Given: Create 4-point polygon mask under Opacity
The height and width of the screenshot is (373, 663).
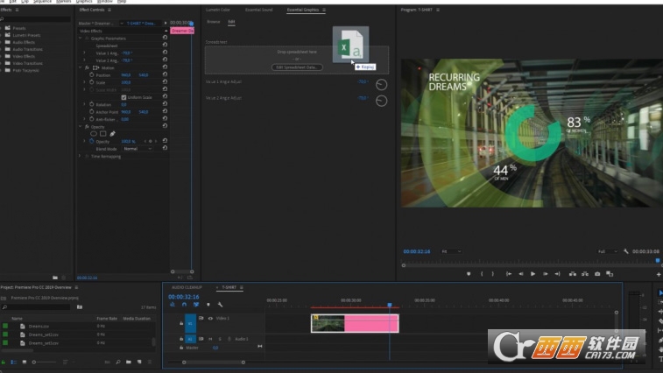Looking at the screenshot, I should tap(102, 134).
